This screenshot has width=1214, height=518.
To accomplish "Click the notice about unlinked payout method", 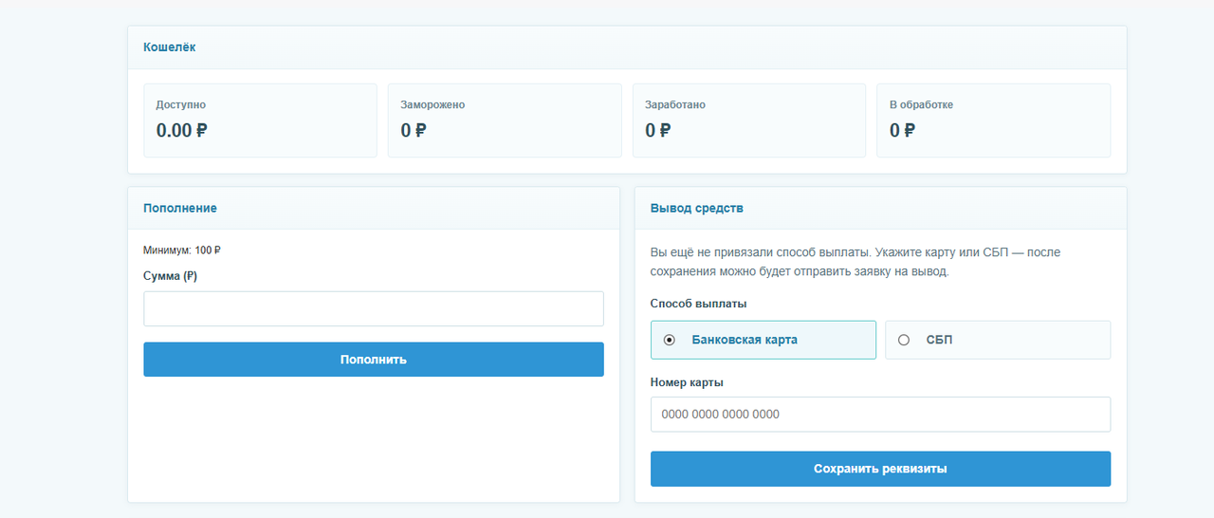I will pos(855,262).
